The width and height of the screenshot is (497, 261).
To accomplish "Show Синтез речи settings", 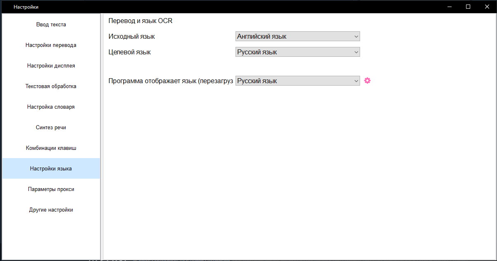I will tap(51, 128).
